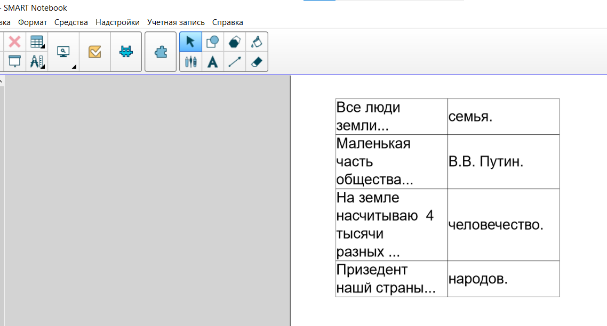Select the Regular Polygons tool
607x326 pixels.
pos(235,42)
